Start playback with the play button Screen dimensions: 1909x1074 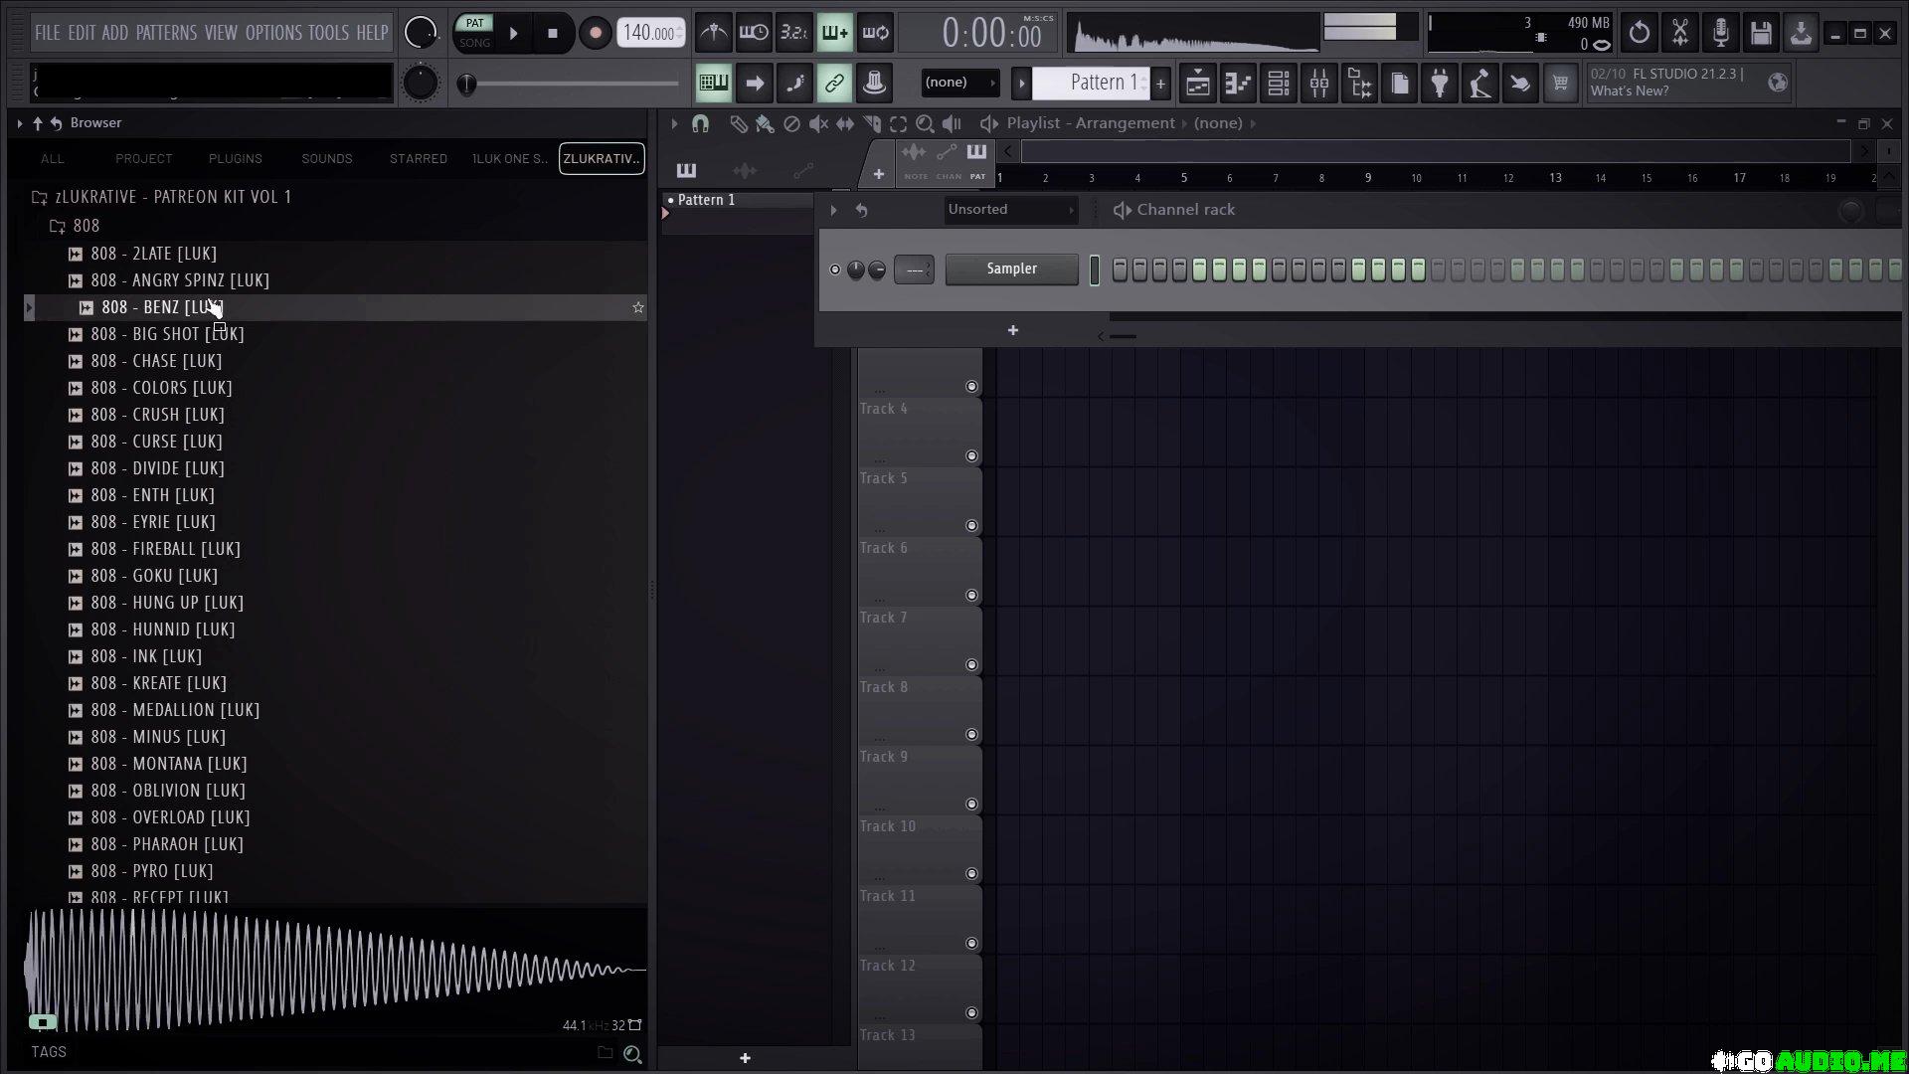[x=513, y=33]
